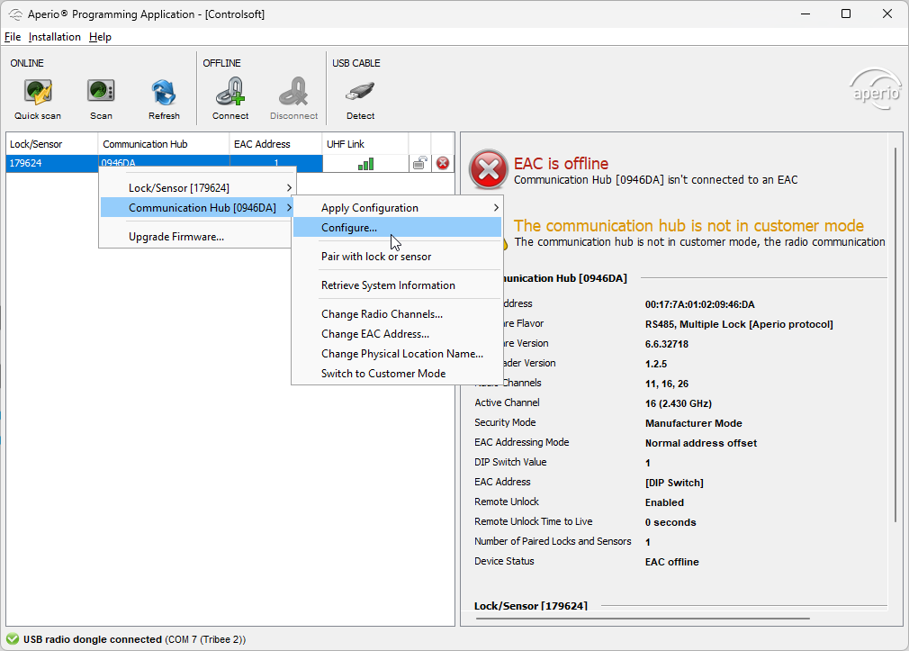Open the Help menu
Viewport: 909px width, 651px height.
point(100,37)
